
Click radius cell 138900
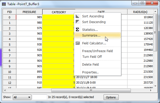point(140,33)
